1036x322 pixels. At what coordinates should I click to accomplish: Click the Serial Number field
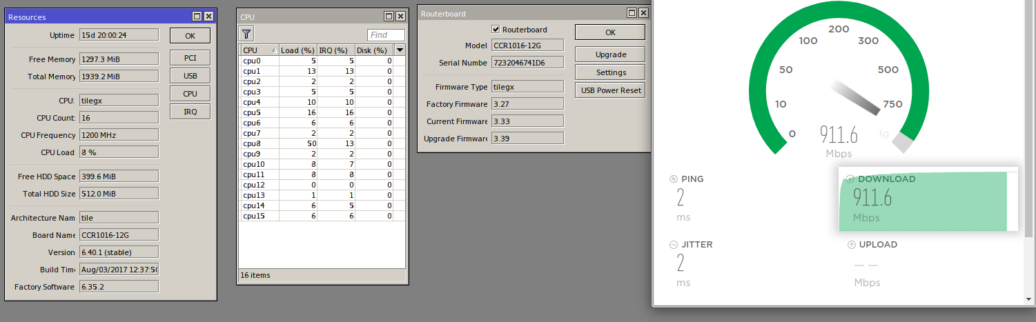point(527,63)
